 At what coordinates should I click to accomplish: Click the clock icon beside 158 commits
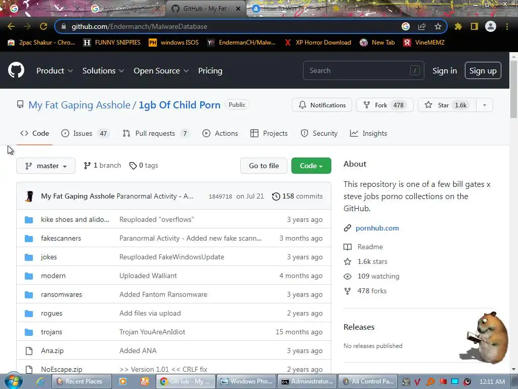click(276, 197)
